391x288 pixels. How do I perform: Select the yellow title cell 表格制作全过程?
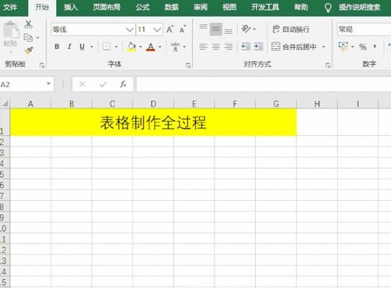[x=153, y=122]
